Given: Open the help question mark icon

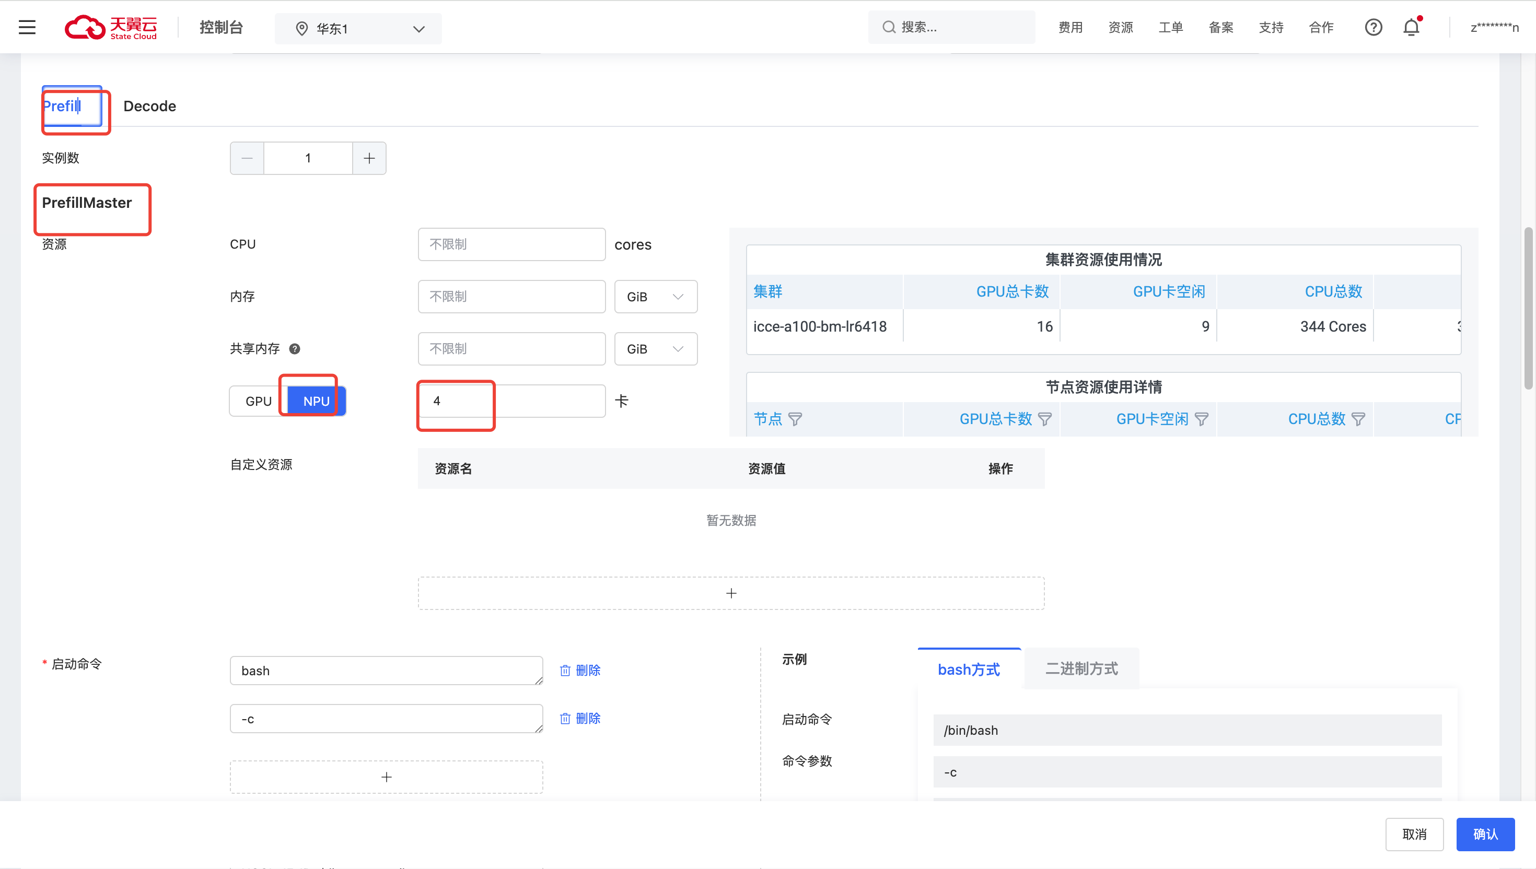Looking at the screenshot, I should point(1373,28).
